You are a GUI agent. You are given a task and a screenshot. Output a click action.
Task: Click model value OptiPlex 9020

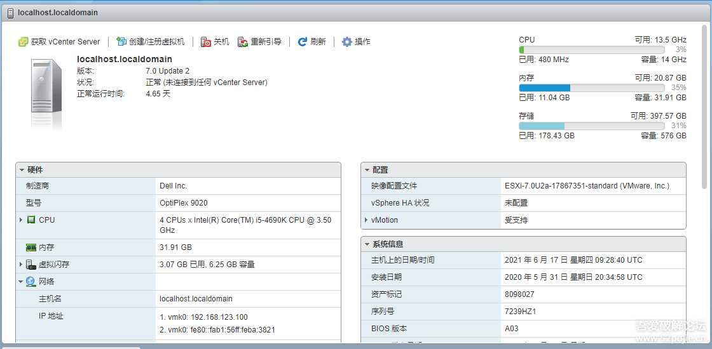point(184,203)
